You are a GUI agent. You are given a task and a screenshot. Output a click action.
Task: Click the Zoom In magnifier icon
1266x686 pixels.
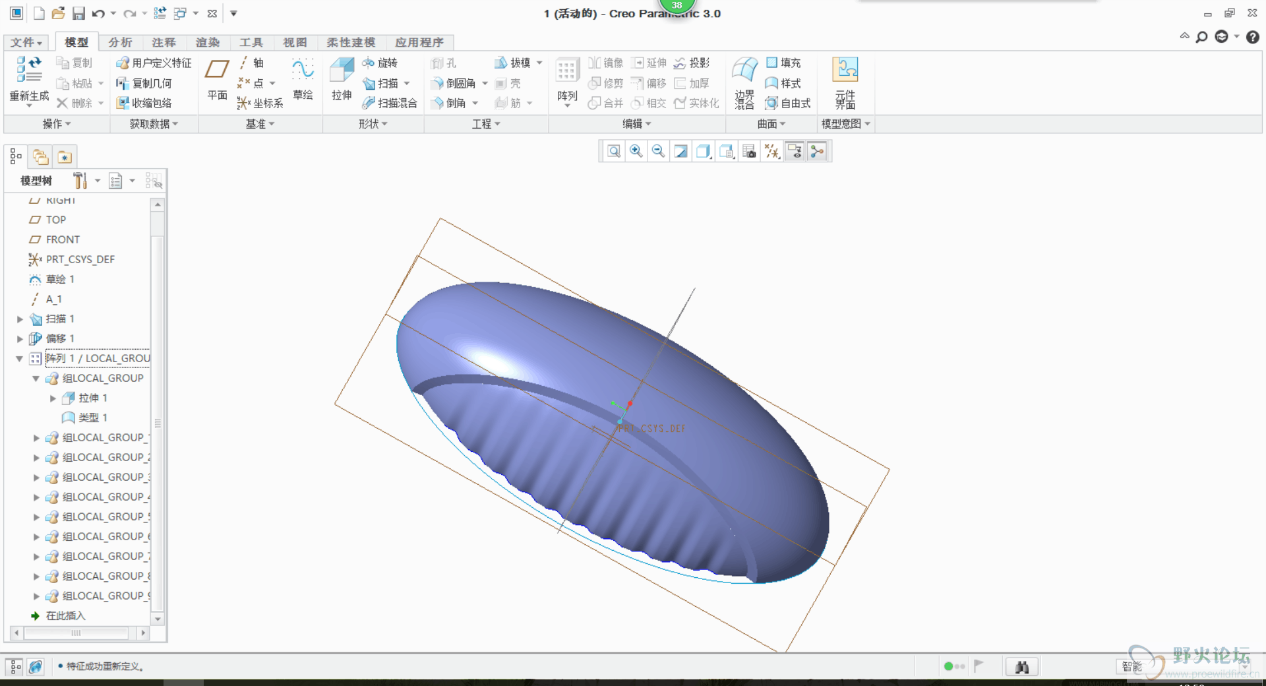[x=636, y=152]
